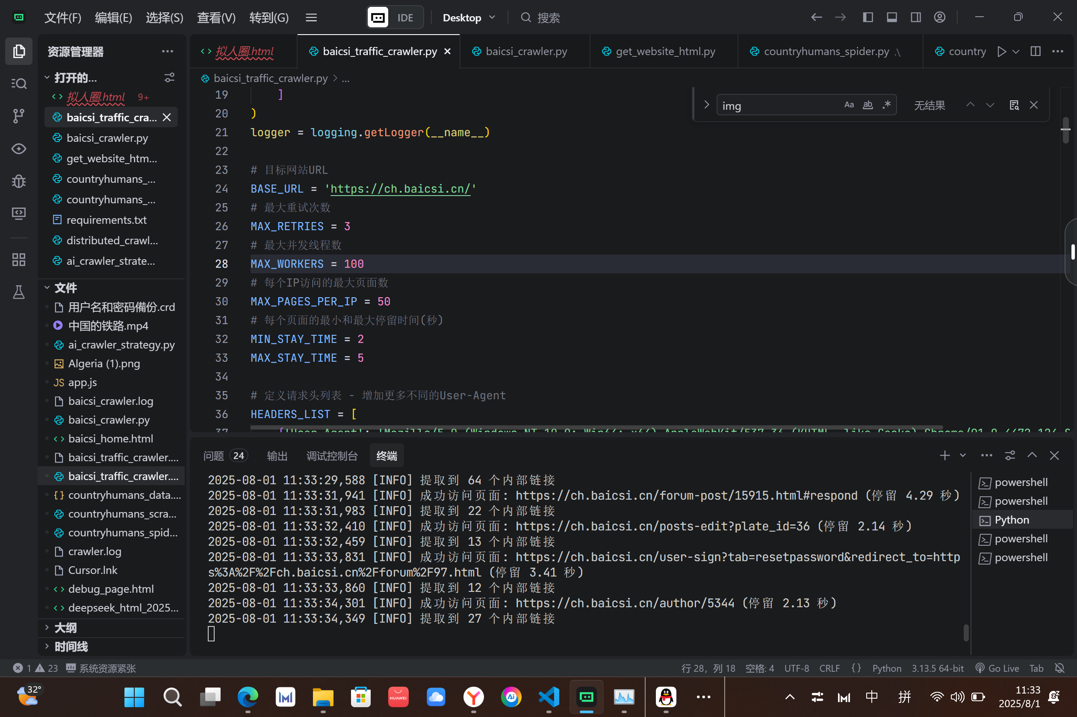Switch to the 问题 problems tab
The height and width of the screenshot is (717, 1077).
tap(225, 456)
